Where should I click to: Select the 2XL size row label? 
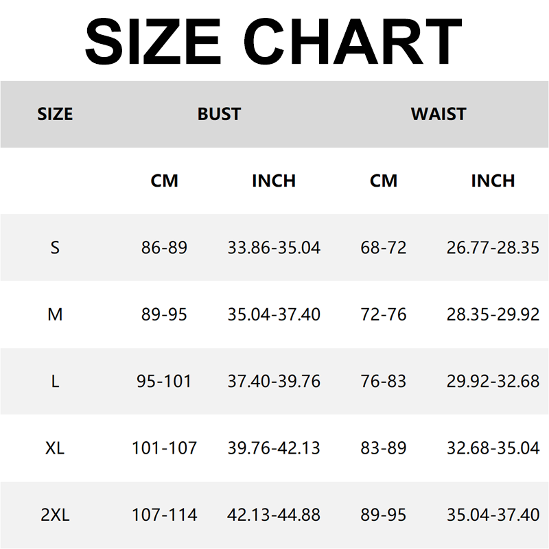point(55,515)
